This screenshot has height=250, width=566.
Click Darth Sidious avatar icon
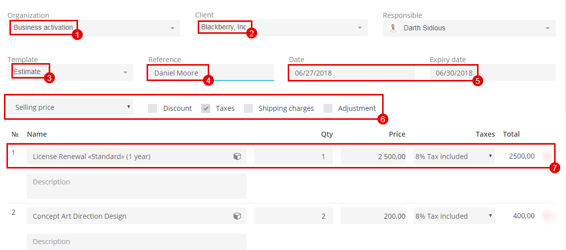coord(394,28)
